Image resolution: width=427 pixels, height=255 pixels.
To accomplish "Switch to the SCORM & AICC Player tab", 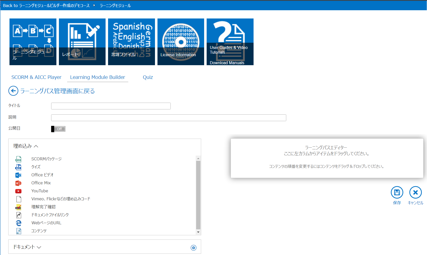I will click(x=36, y=77).
